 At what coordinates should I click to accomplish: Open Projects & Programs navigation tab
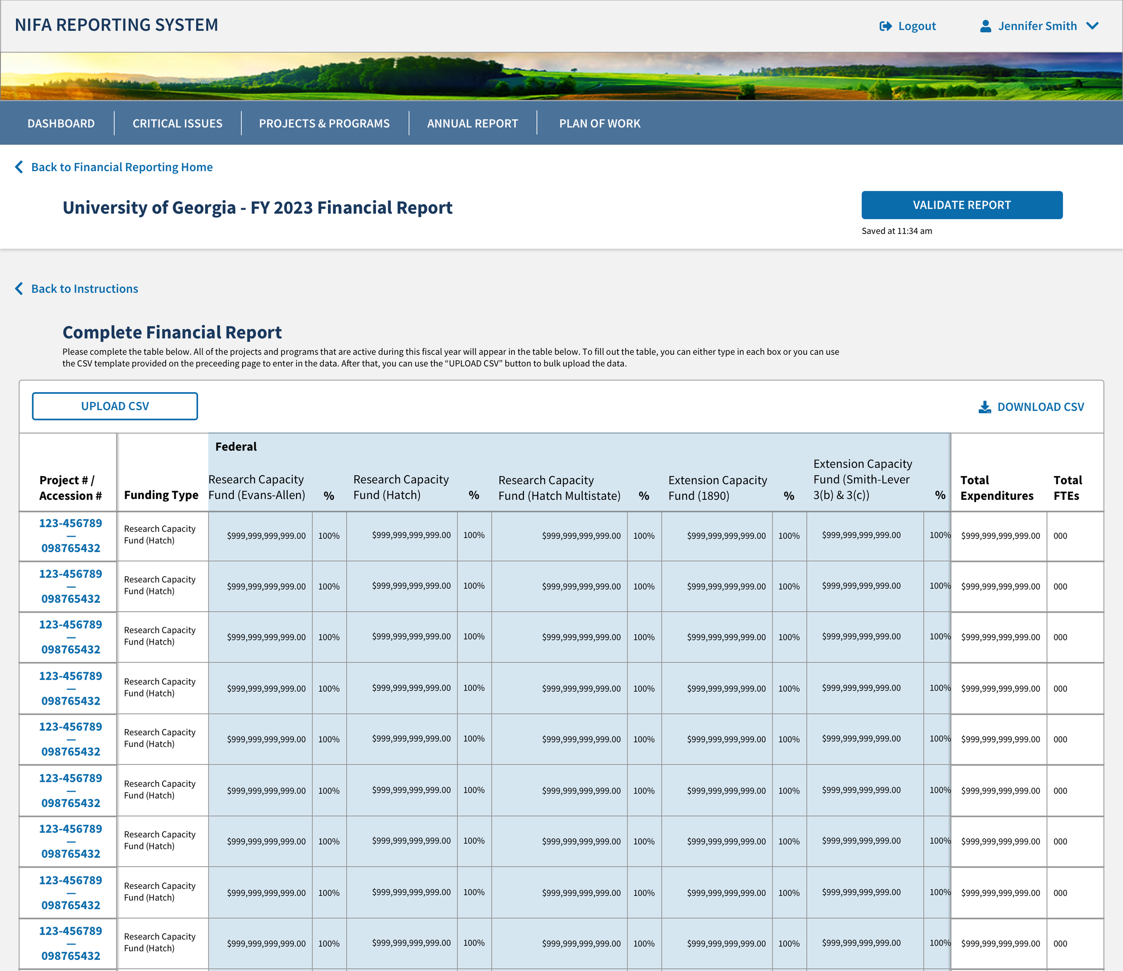pyautogui.click(x=324, y=124)
